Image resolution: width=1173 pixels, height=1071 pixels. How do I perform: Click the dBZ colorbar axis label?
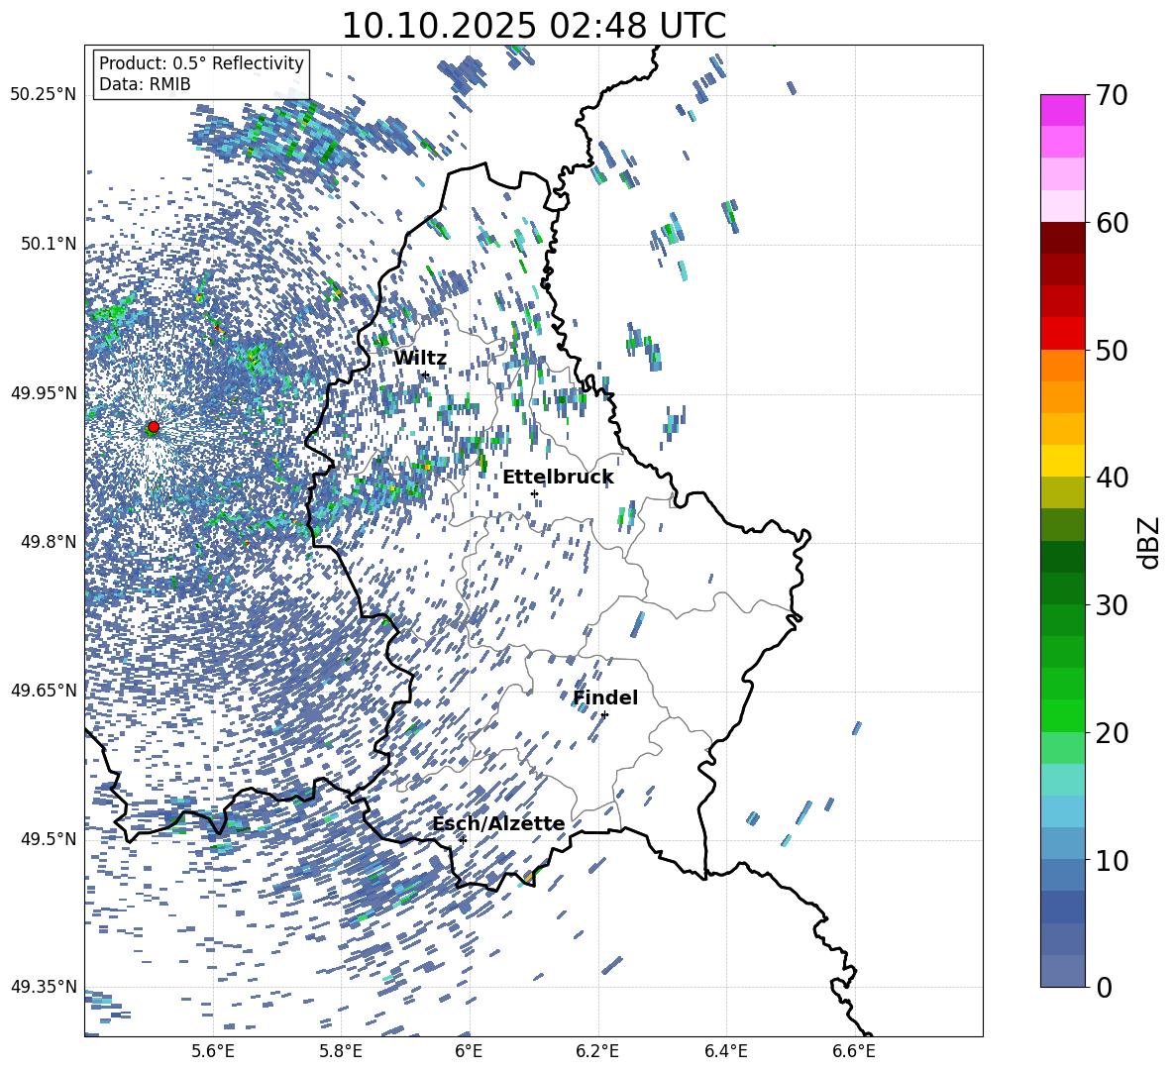[1149, 542]
